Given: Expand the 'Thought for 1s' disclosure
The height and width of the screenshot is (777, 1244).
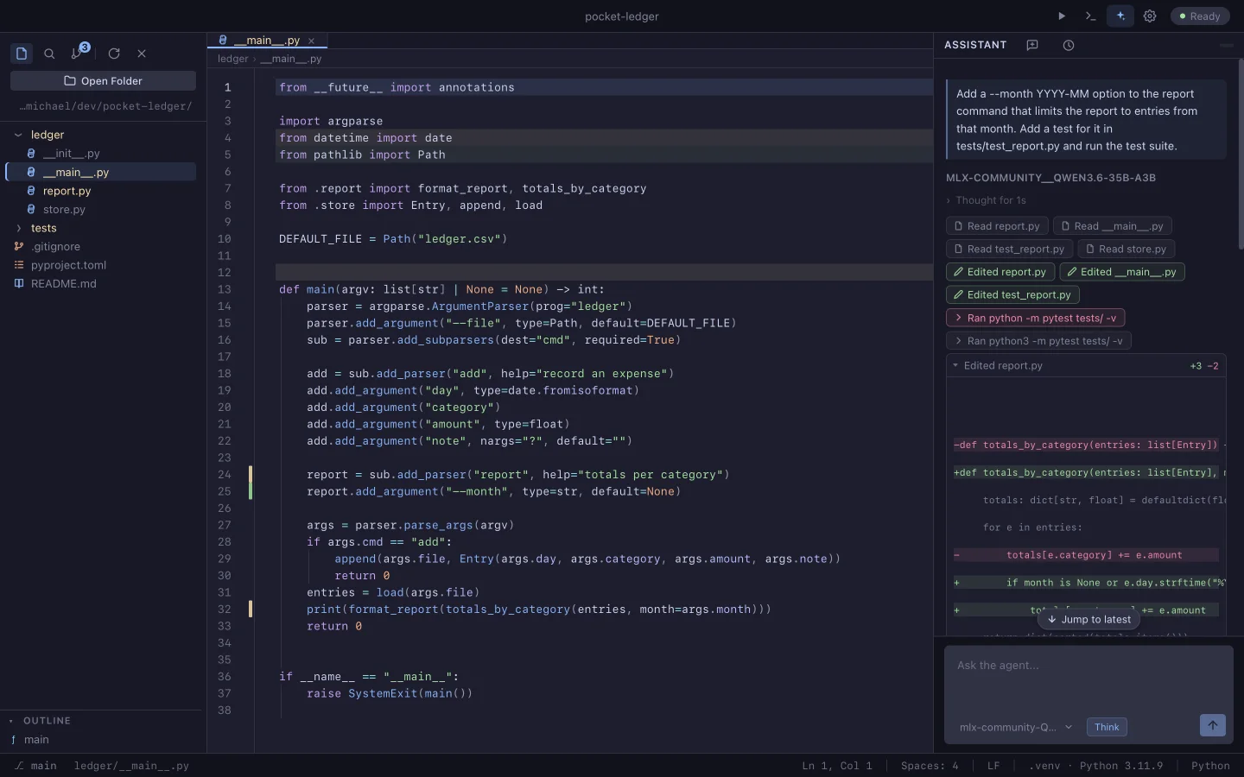Looking at the screenshot, I should click(x=986, y=200).
